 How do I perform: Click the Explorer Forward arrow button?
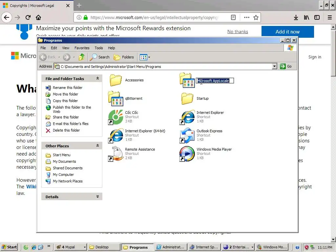[67, 57]
